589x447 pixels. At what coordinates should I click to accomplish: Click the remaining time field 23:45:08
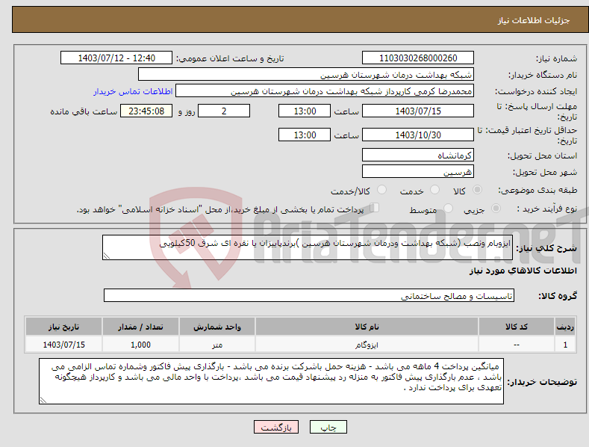[146, 111]
